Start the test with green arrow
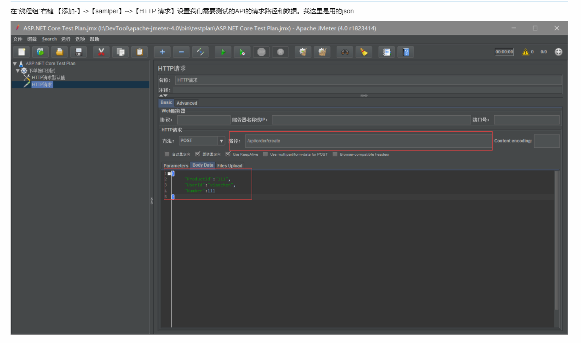This screenshot has width=581, height=343. (x=223, y=52)
